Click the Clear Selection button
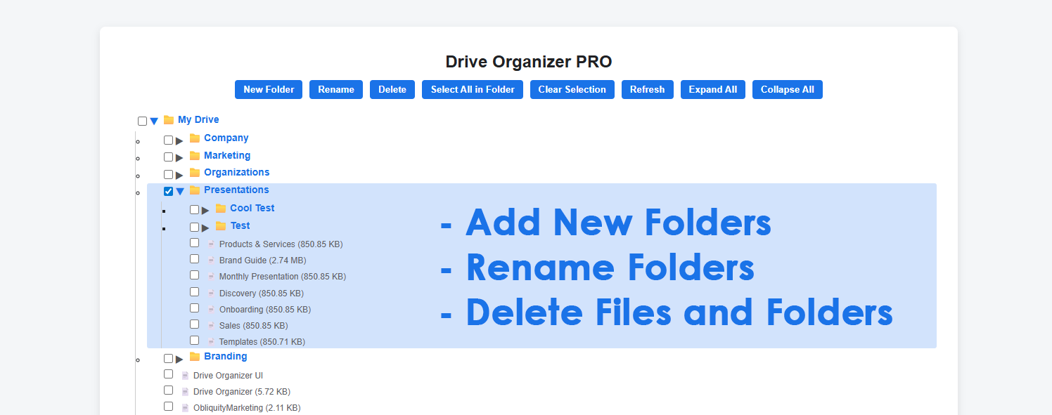 coord(572,89)
